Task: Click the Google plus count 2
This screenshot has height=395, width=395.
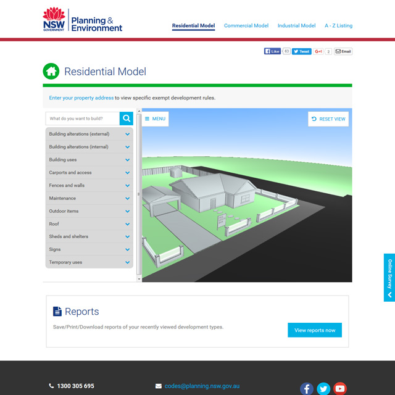Action: pyautogui.click(x=328, y=51)
